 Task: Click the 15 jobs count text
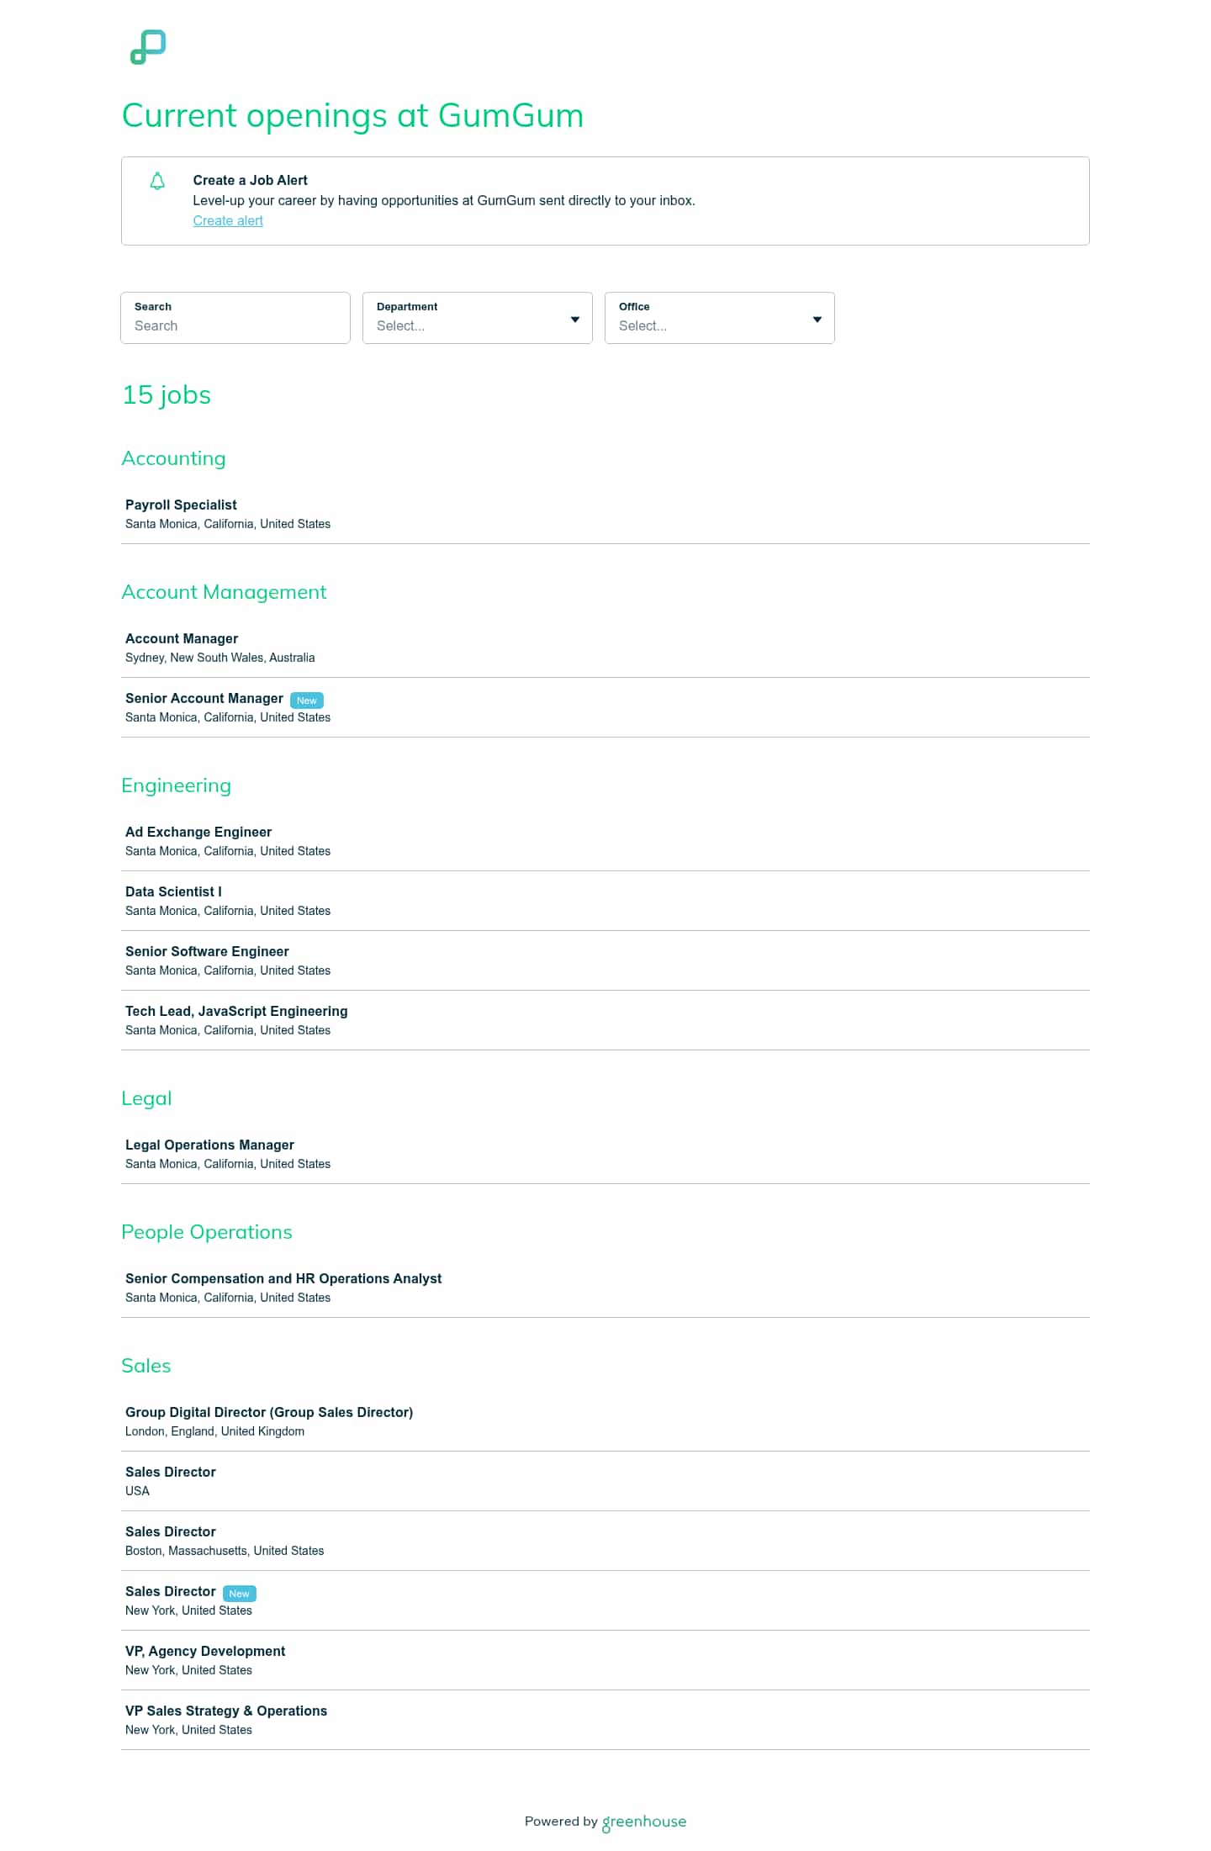click(x=167, y=395)
